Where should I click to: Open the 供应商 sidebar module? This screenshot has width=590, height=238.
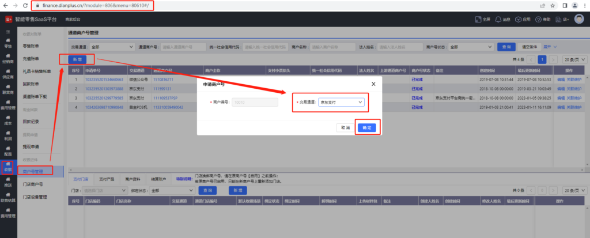tap(8, 74)
